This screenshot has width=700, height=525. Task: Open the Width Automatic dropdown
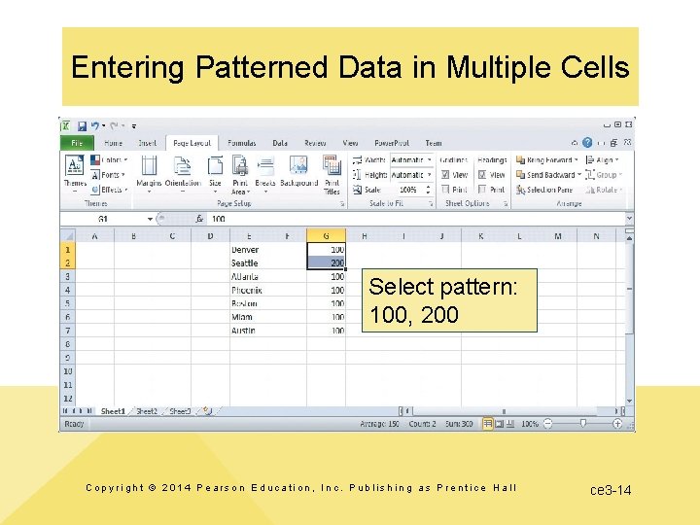tap(429, 159)
